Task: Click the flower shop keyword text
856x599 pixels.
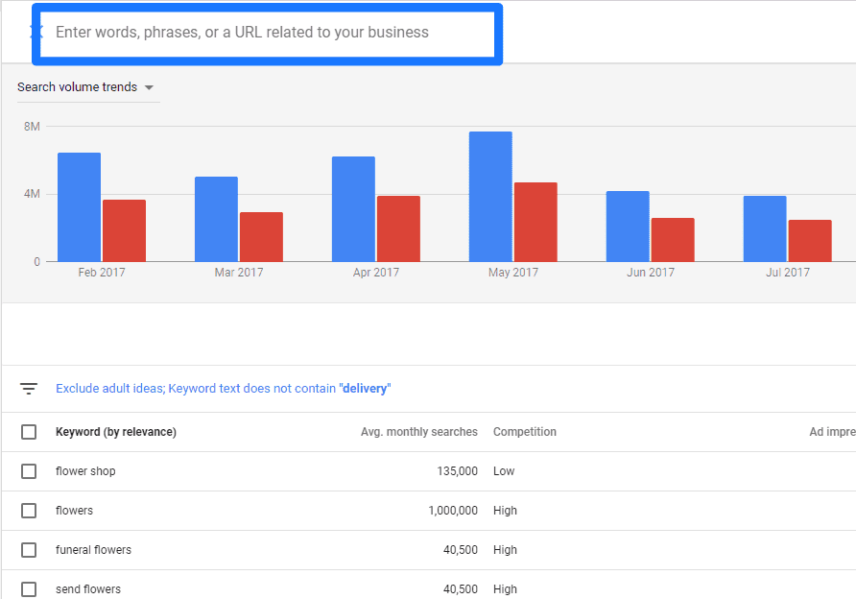Action: point(85,471)
